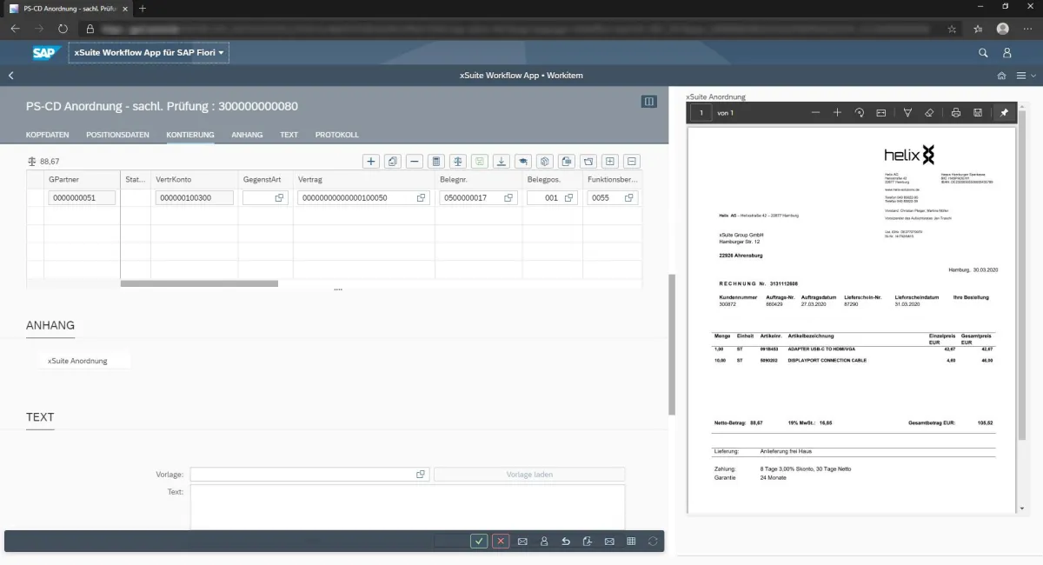Image resolution: width=1043 pixels, height=565 pixels.
Task: Open the xSuite Anordnung attachment
Action: point(78,361)
